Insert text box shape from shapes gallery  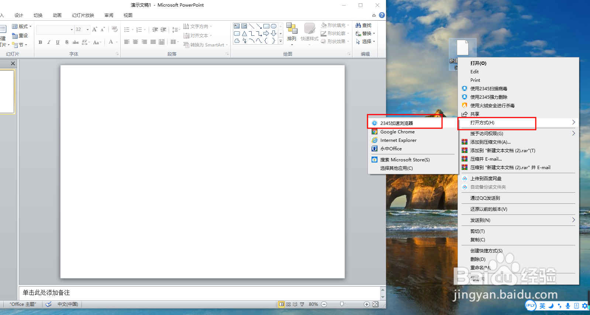(237, 26)
